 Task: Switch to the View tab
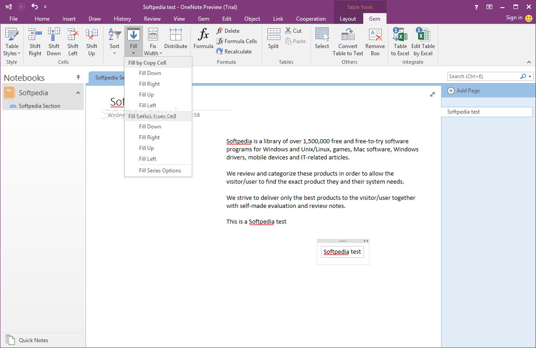coord(179,19)
